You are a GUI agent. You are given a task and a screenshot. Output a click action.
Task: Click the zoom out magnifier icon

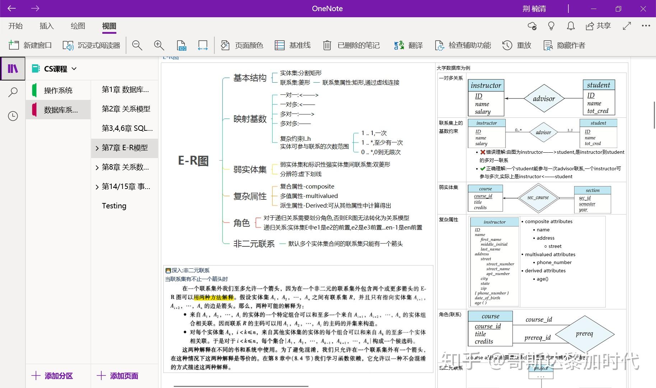[x=137, y=45]
